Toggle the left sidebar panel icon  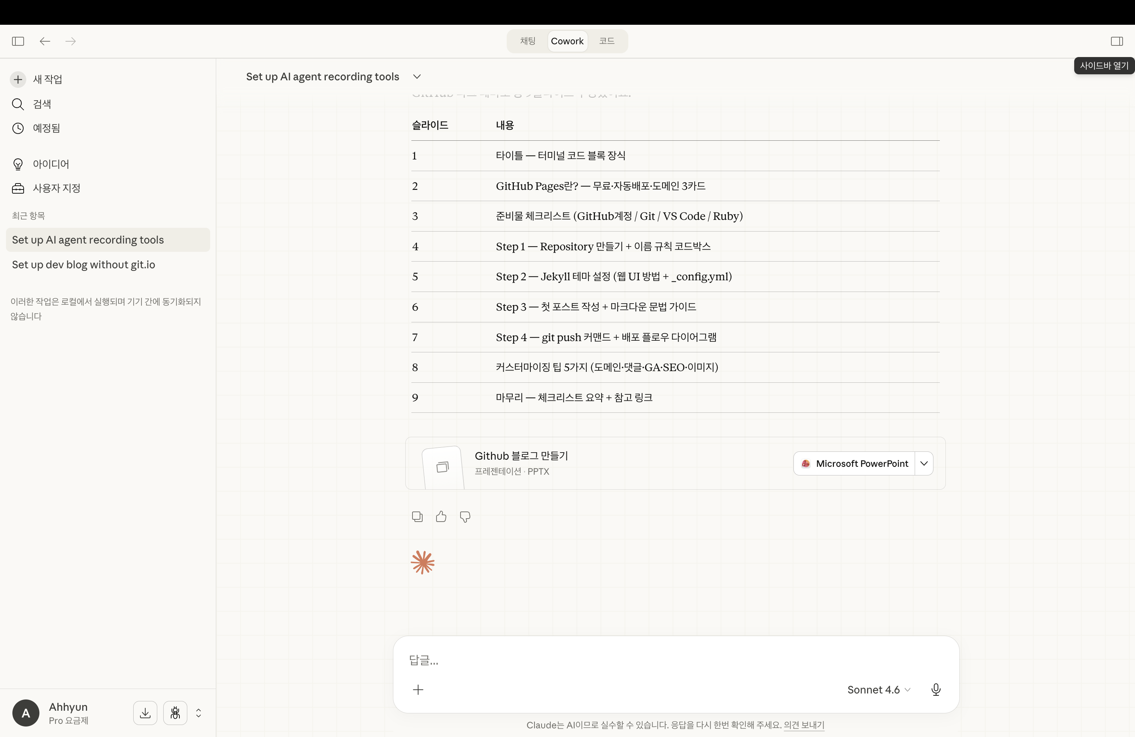(x=18, y=41)
